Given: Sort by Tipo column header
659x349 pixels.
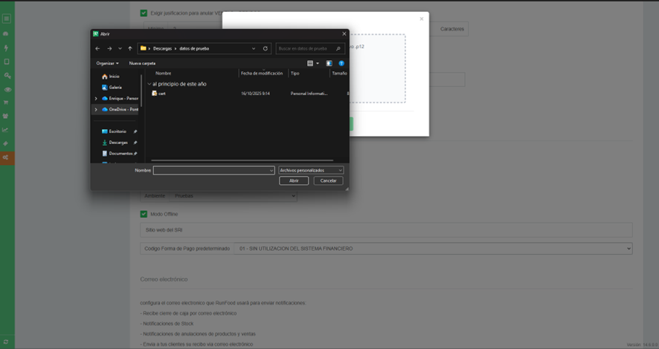Looking at the screenshot, I should [295, 74].
